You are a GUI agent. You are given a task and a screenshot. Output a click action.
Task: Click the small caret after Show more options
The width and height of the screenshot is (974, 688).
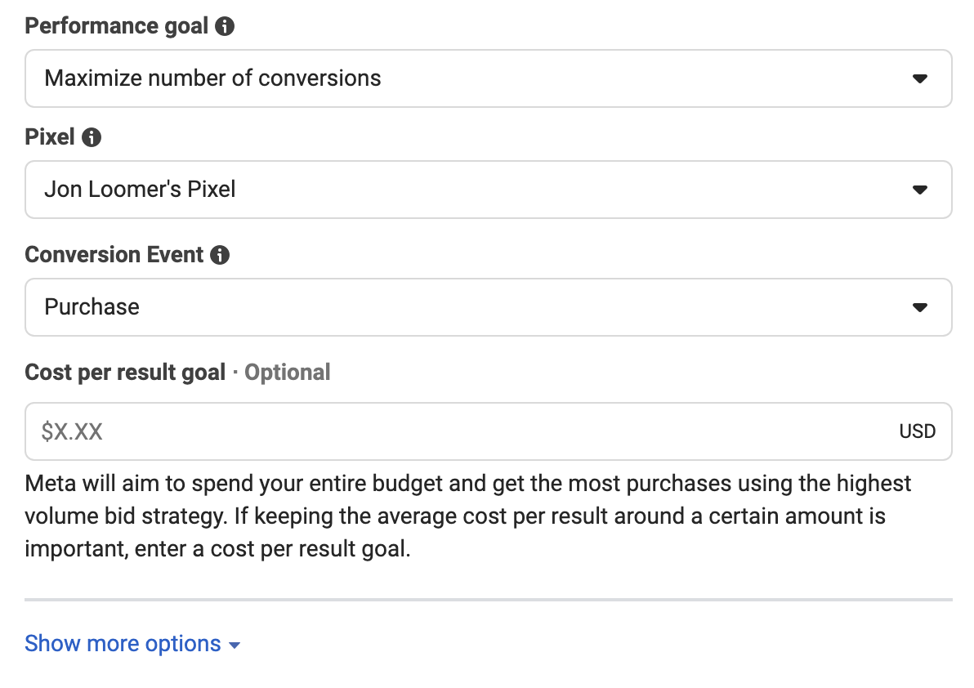point(235,646)
